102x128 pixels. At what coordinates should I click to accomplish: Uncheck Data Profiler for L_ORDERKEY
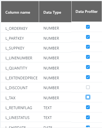[x=88, y=27]
